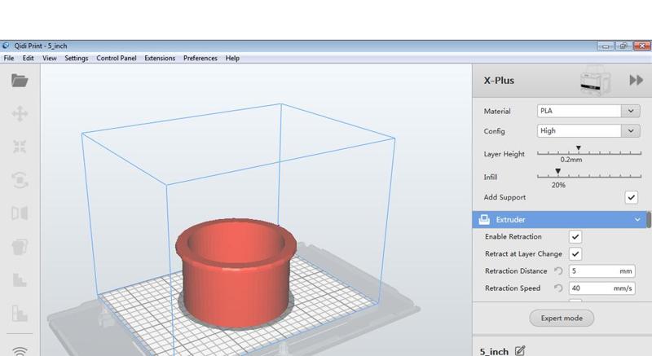Select the Move tool icon
This screenshot has width=652, height=356.
click(20, 114)
